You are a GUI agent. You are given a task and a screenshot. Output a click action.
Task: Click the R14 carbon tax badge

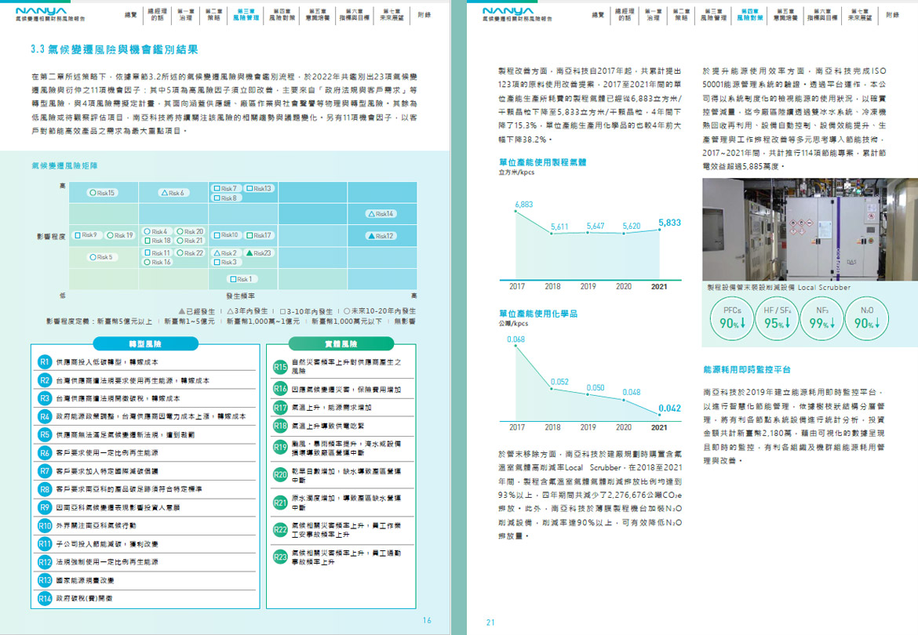point(45,598)
